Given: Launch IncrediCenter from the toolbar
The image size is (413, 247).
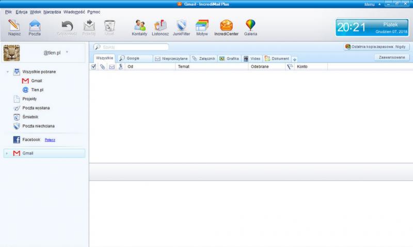Looking at the screenshot, I should [226, 26].
